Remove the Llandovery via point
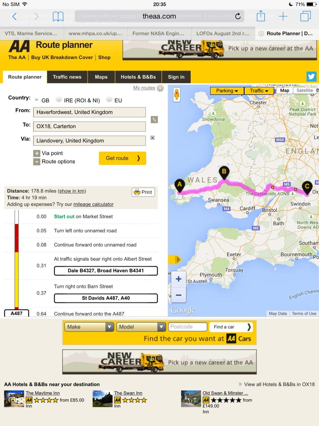Screen dimensions: 319x426 152,137
